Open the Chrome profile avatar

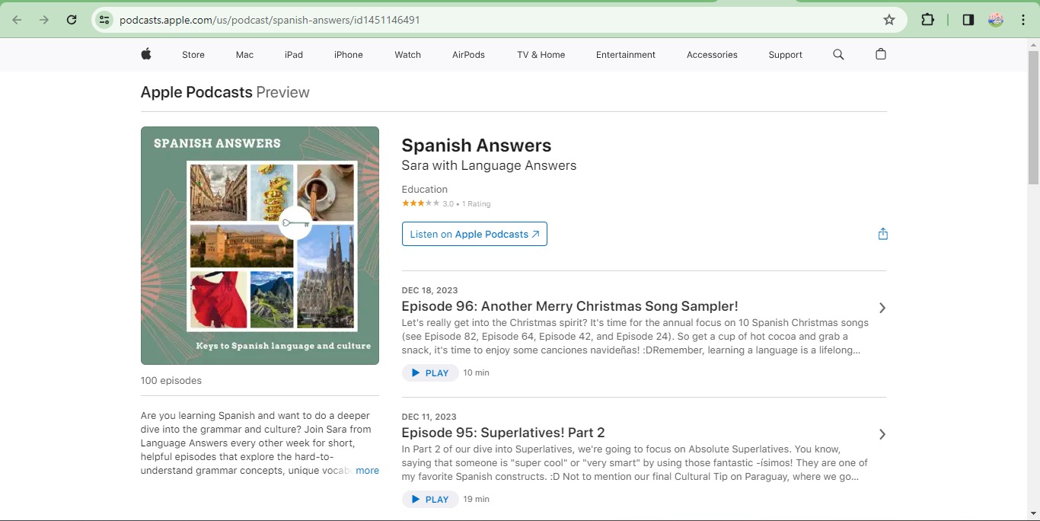[x=996, y=20]
